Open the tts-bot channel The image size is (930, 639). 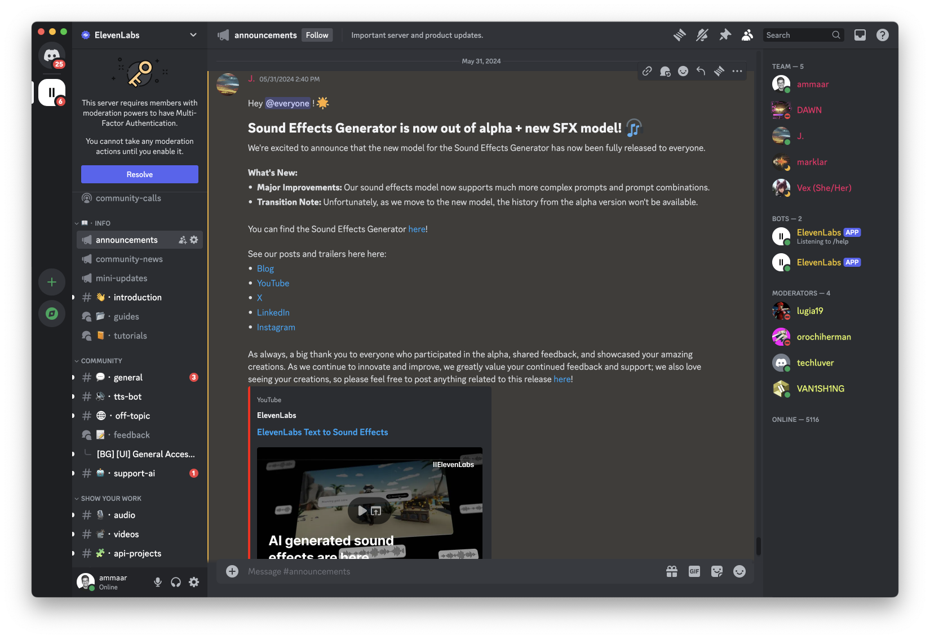click(140, 397)
